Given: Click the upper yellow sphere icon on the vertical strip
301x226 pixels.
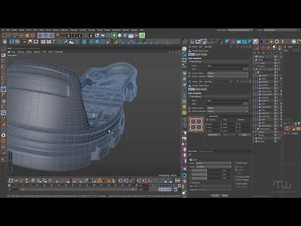Looking at the screenshot, I should [184, 107].
